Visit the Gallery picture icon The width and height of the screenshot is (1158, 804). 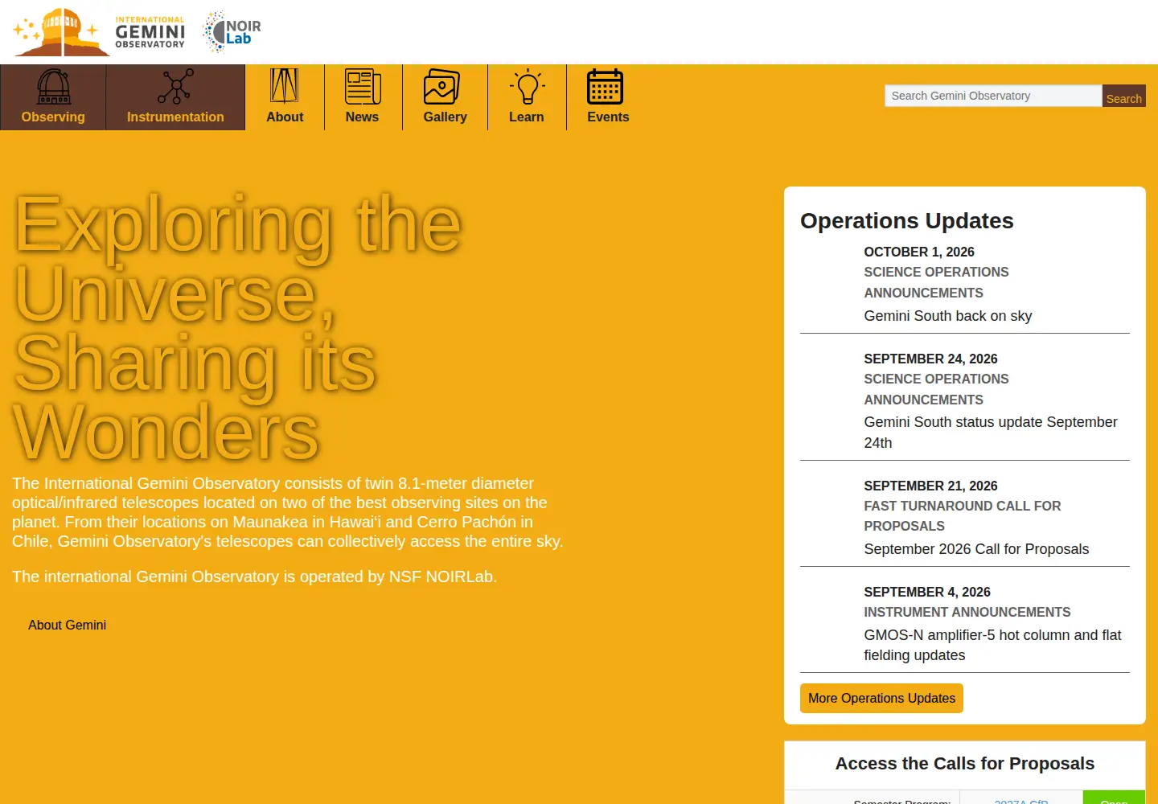point(441,87)
